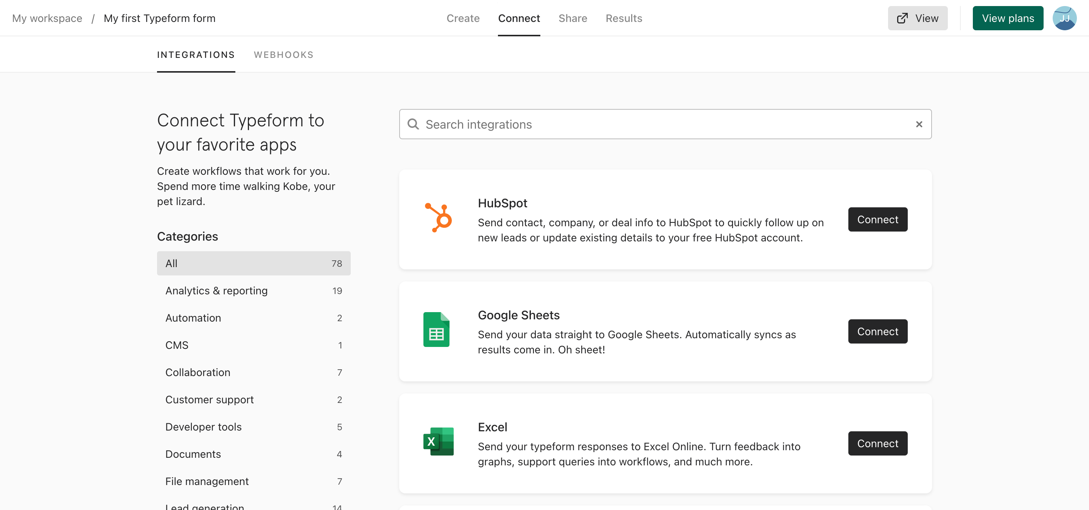Viewport: 1089px width, 510px height.
Task: Filter by Developer tools category
Action: coord(253,427)
